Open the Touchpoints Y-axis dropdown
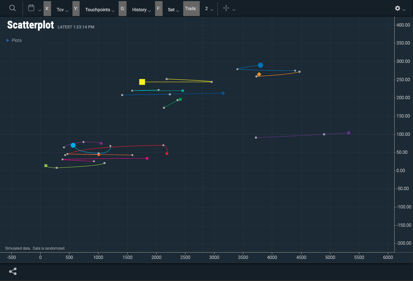 point(99,10)
